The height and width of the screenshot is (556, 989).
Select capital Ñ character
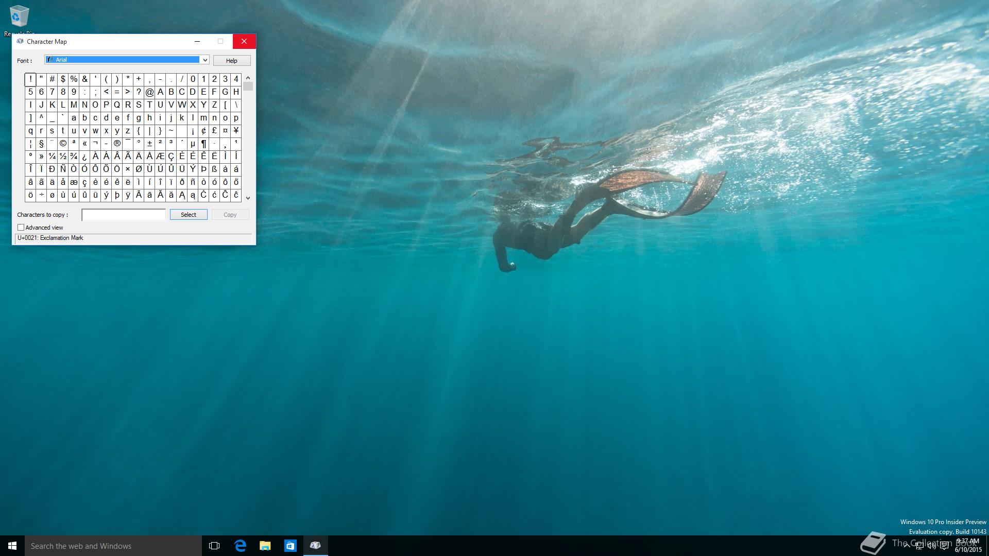(x=63, y=169)
